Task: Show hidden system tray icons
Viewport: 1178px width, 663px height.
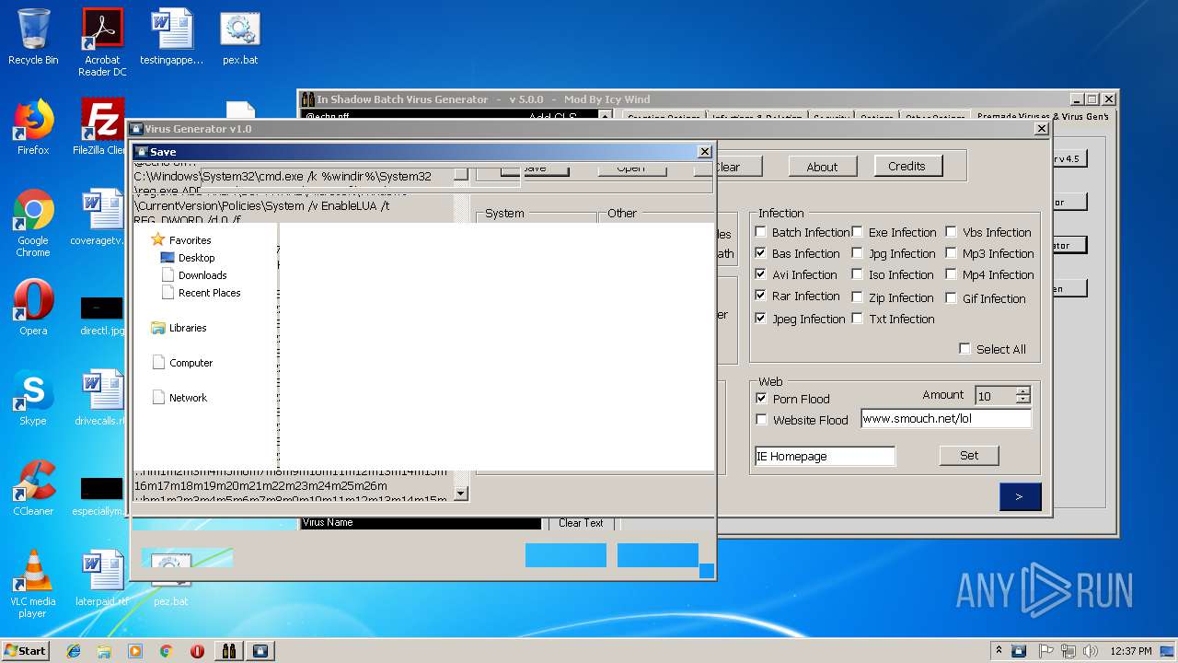Action: coord(1000,651)
